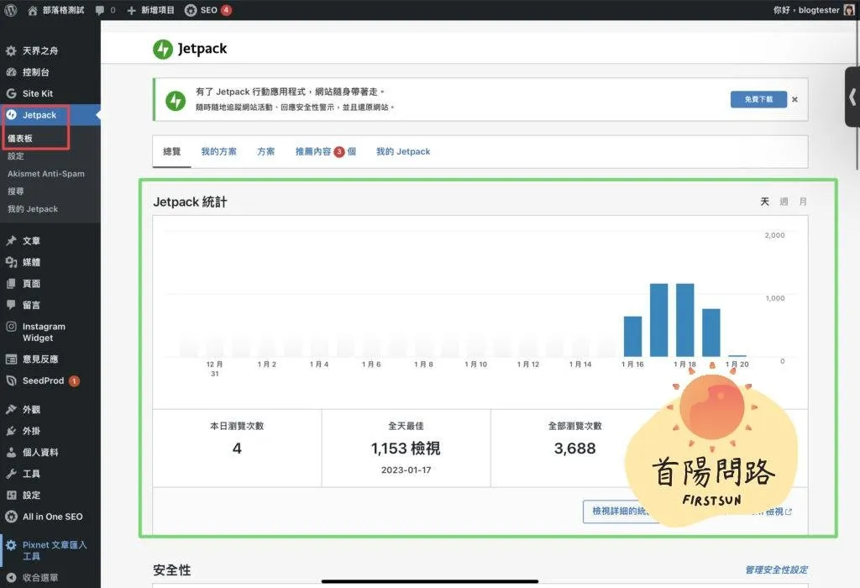The height and width of the screenshot is (588, 860).
Task: Click the tallest bar for January 17
Action: pos(659,320)
